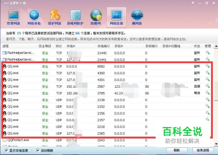Click the 连接 status in port 2587 row
The image size is (218, 155).
point(197,86)
